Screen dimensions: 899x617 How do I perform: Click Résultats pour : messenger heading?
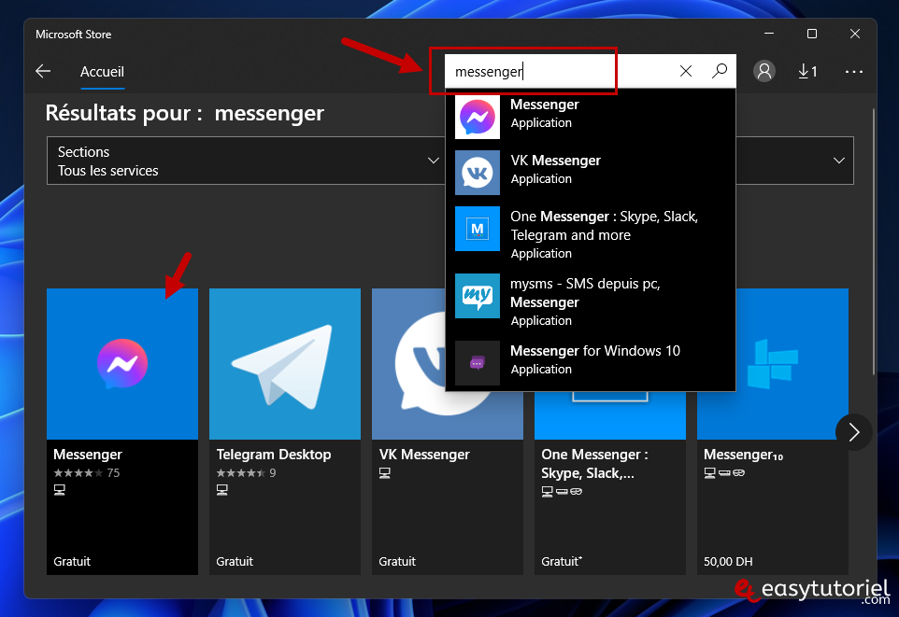(x=185, y=113)
